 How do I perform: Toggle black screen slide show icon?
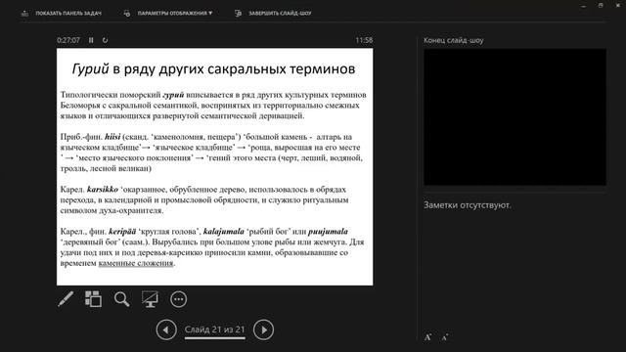pyautogui.click(x=150, y=299)
